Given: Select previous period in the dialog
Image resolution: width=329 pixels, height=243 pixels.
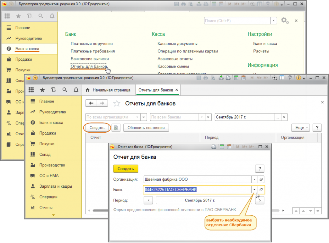Looking at the screenshot, I should coord(148,200).
